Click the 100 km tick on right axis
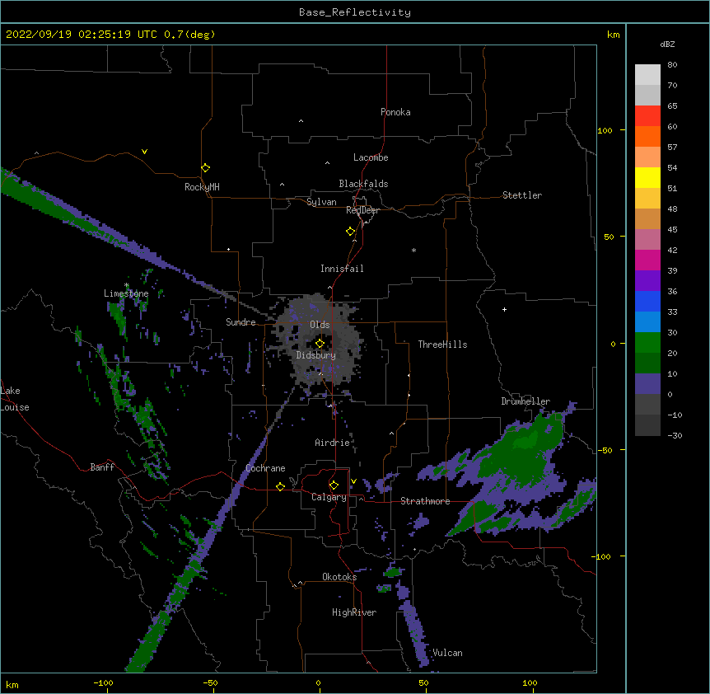Screen dimensions: 710x694 click(605, 130)
